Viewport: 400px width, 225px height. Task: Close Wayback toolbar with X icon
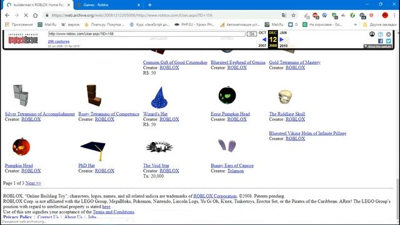[x=388, y=34]
